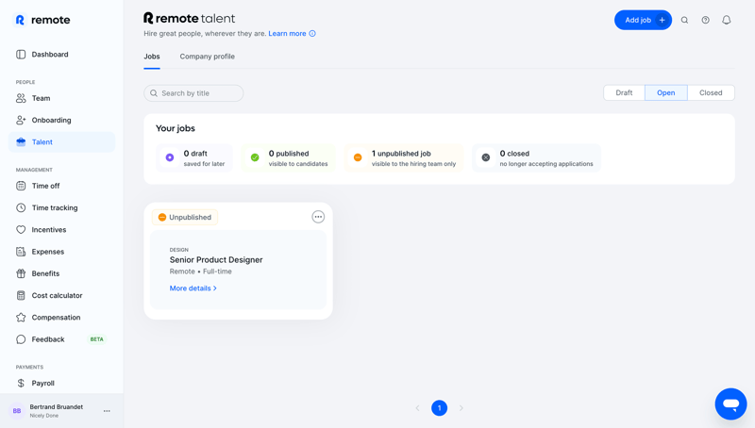Click the info icon beside Learn more

(x=312, y=34)
